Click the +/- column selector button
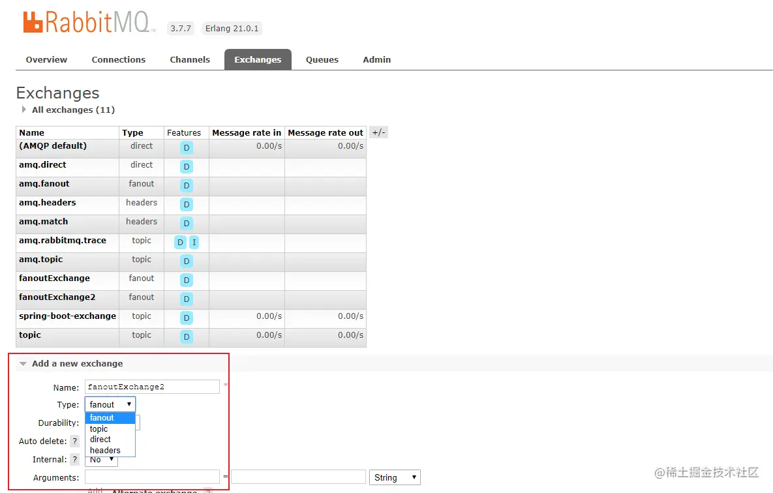 [378, 132]
